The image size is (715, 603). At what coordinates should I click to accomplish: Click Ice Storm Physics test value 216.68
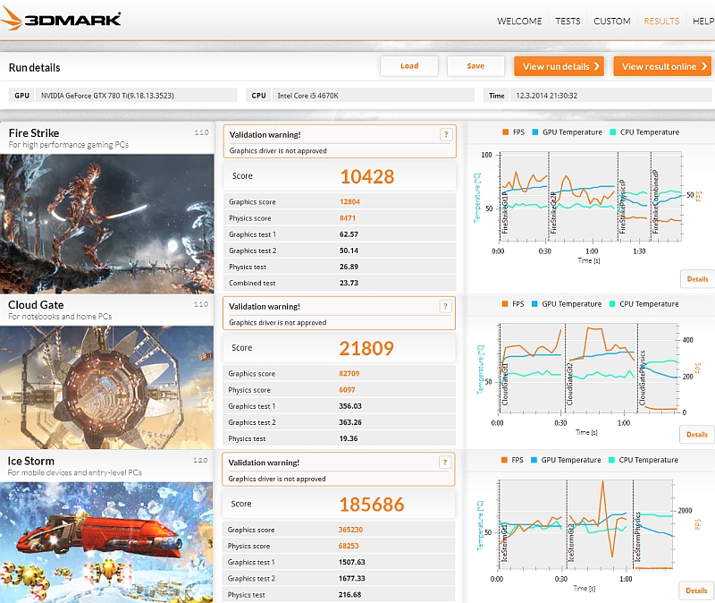click(x=349, y=595)
